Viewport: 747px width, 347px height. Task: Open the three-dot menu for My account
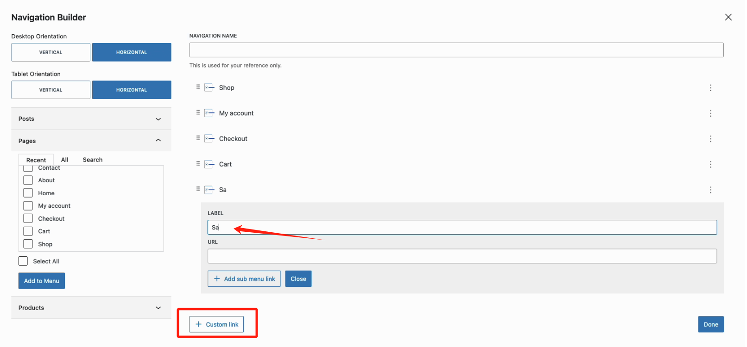click(710, 113)
